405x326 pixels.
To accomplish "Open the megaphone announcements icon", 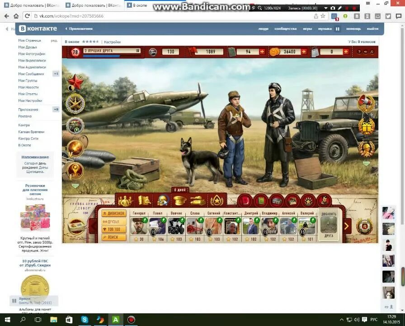I will [x=366, y=104].
